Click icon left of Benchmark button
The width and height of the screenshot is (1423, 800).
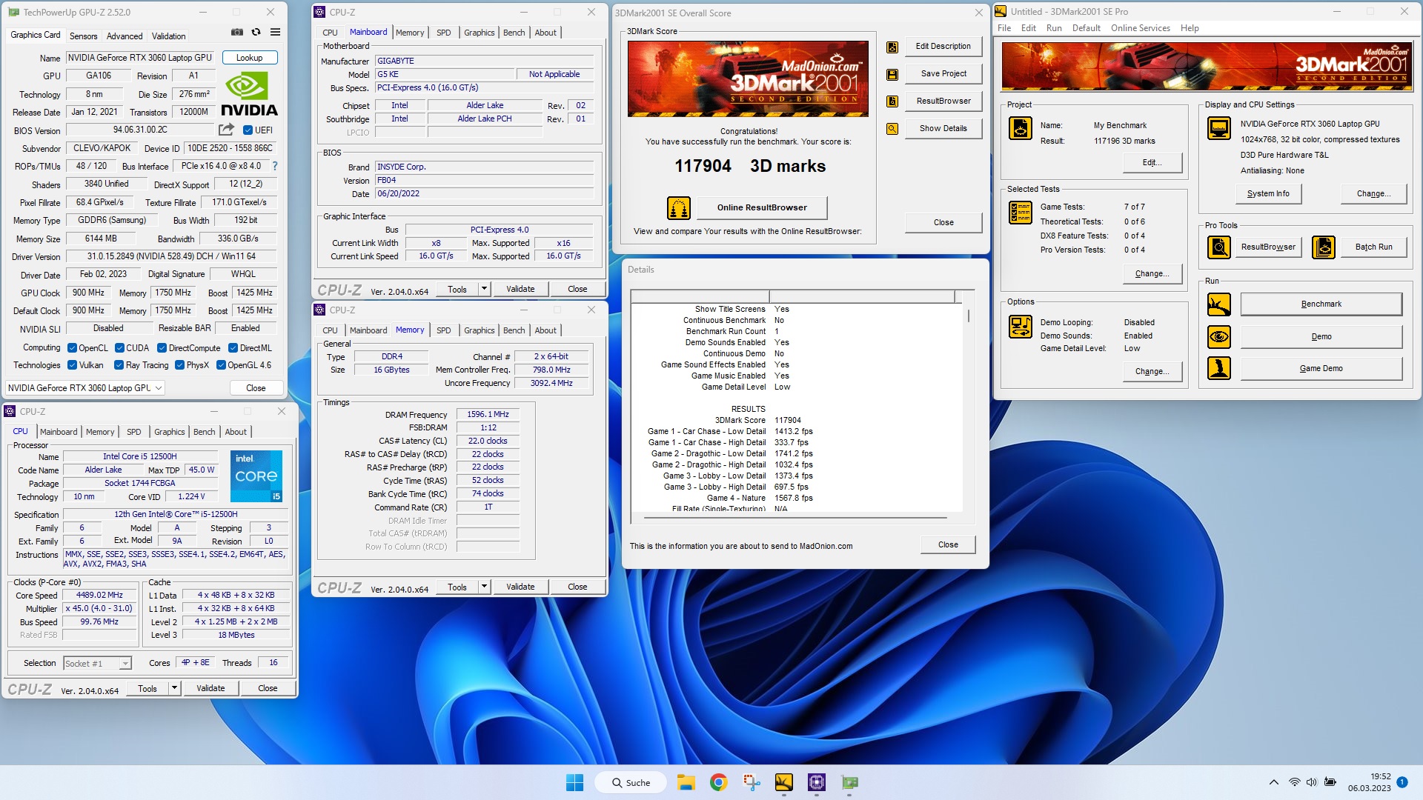pyautogui.click(x=1219, y=304)
